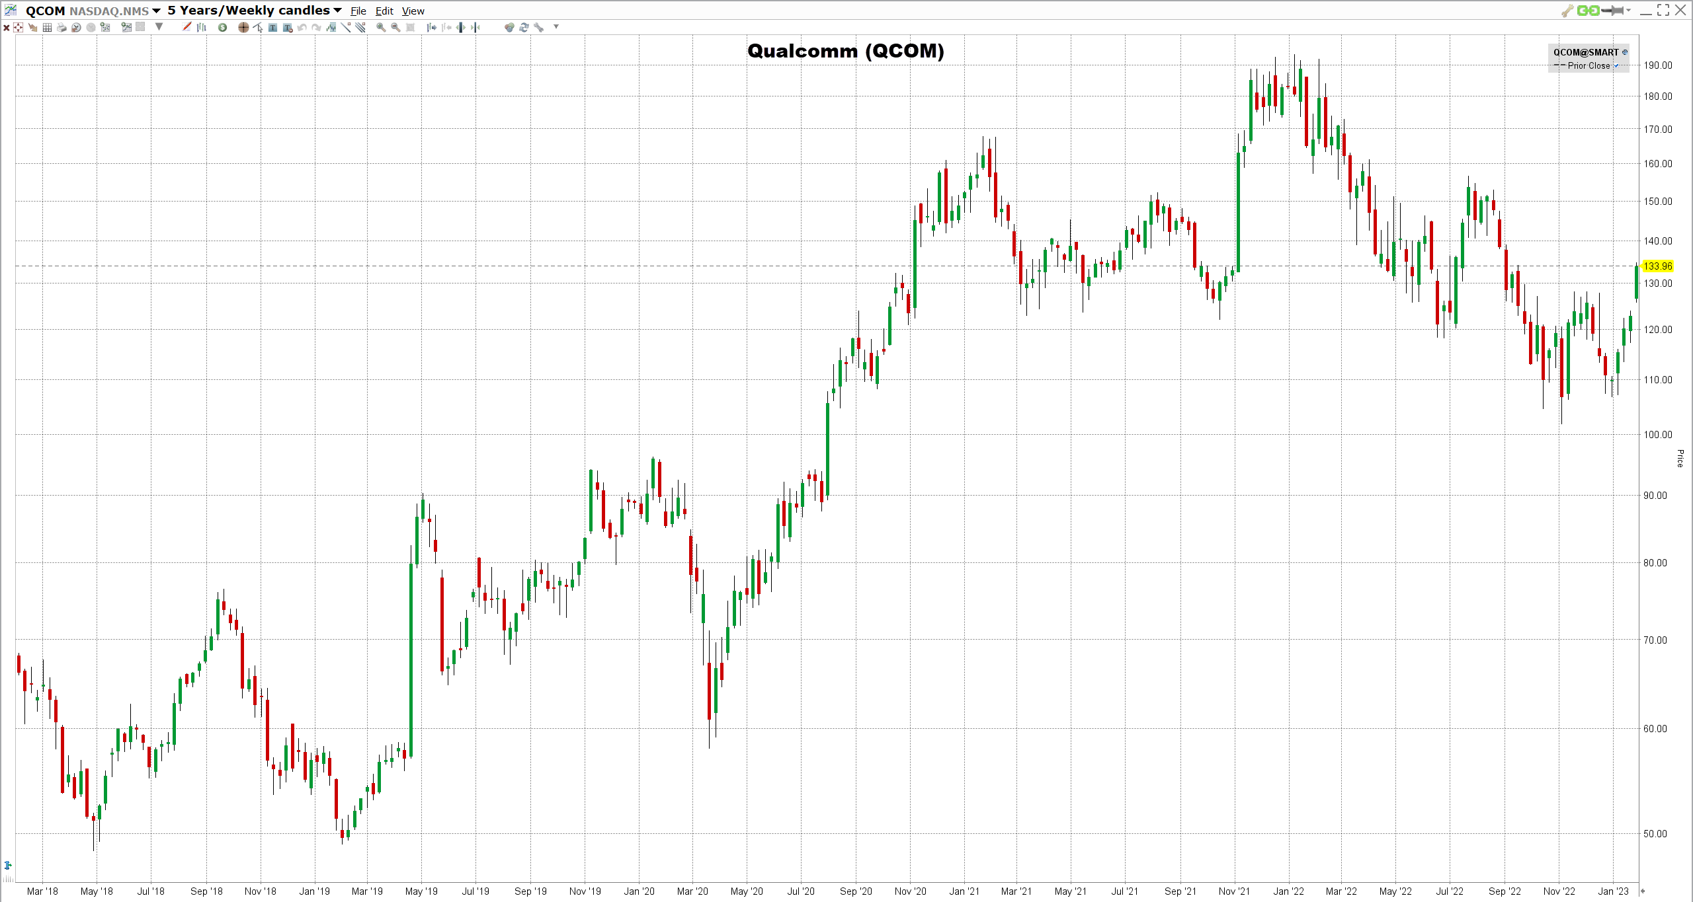Click the red X close-toolbar icon
The width and height of the screenshot is (1693, 902).
point(7,28)
